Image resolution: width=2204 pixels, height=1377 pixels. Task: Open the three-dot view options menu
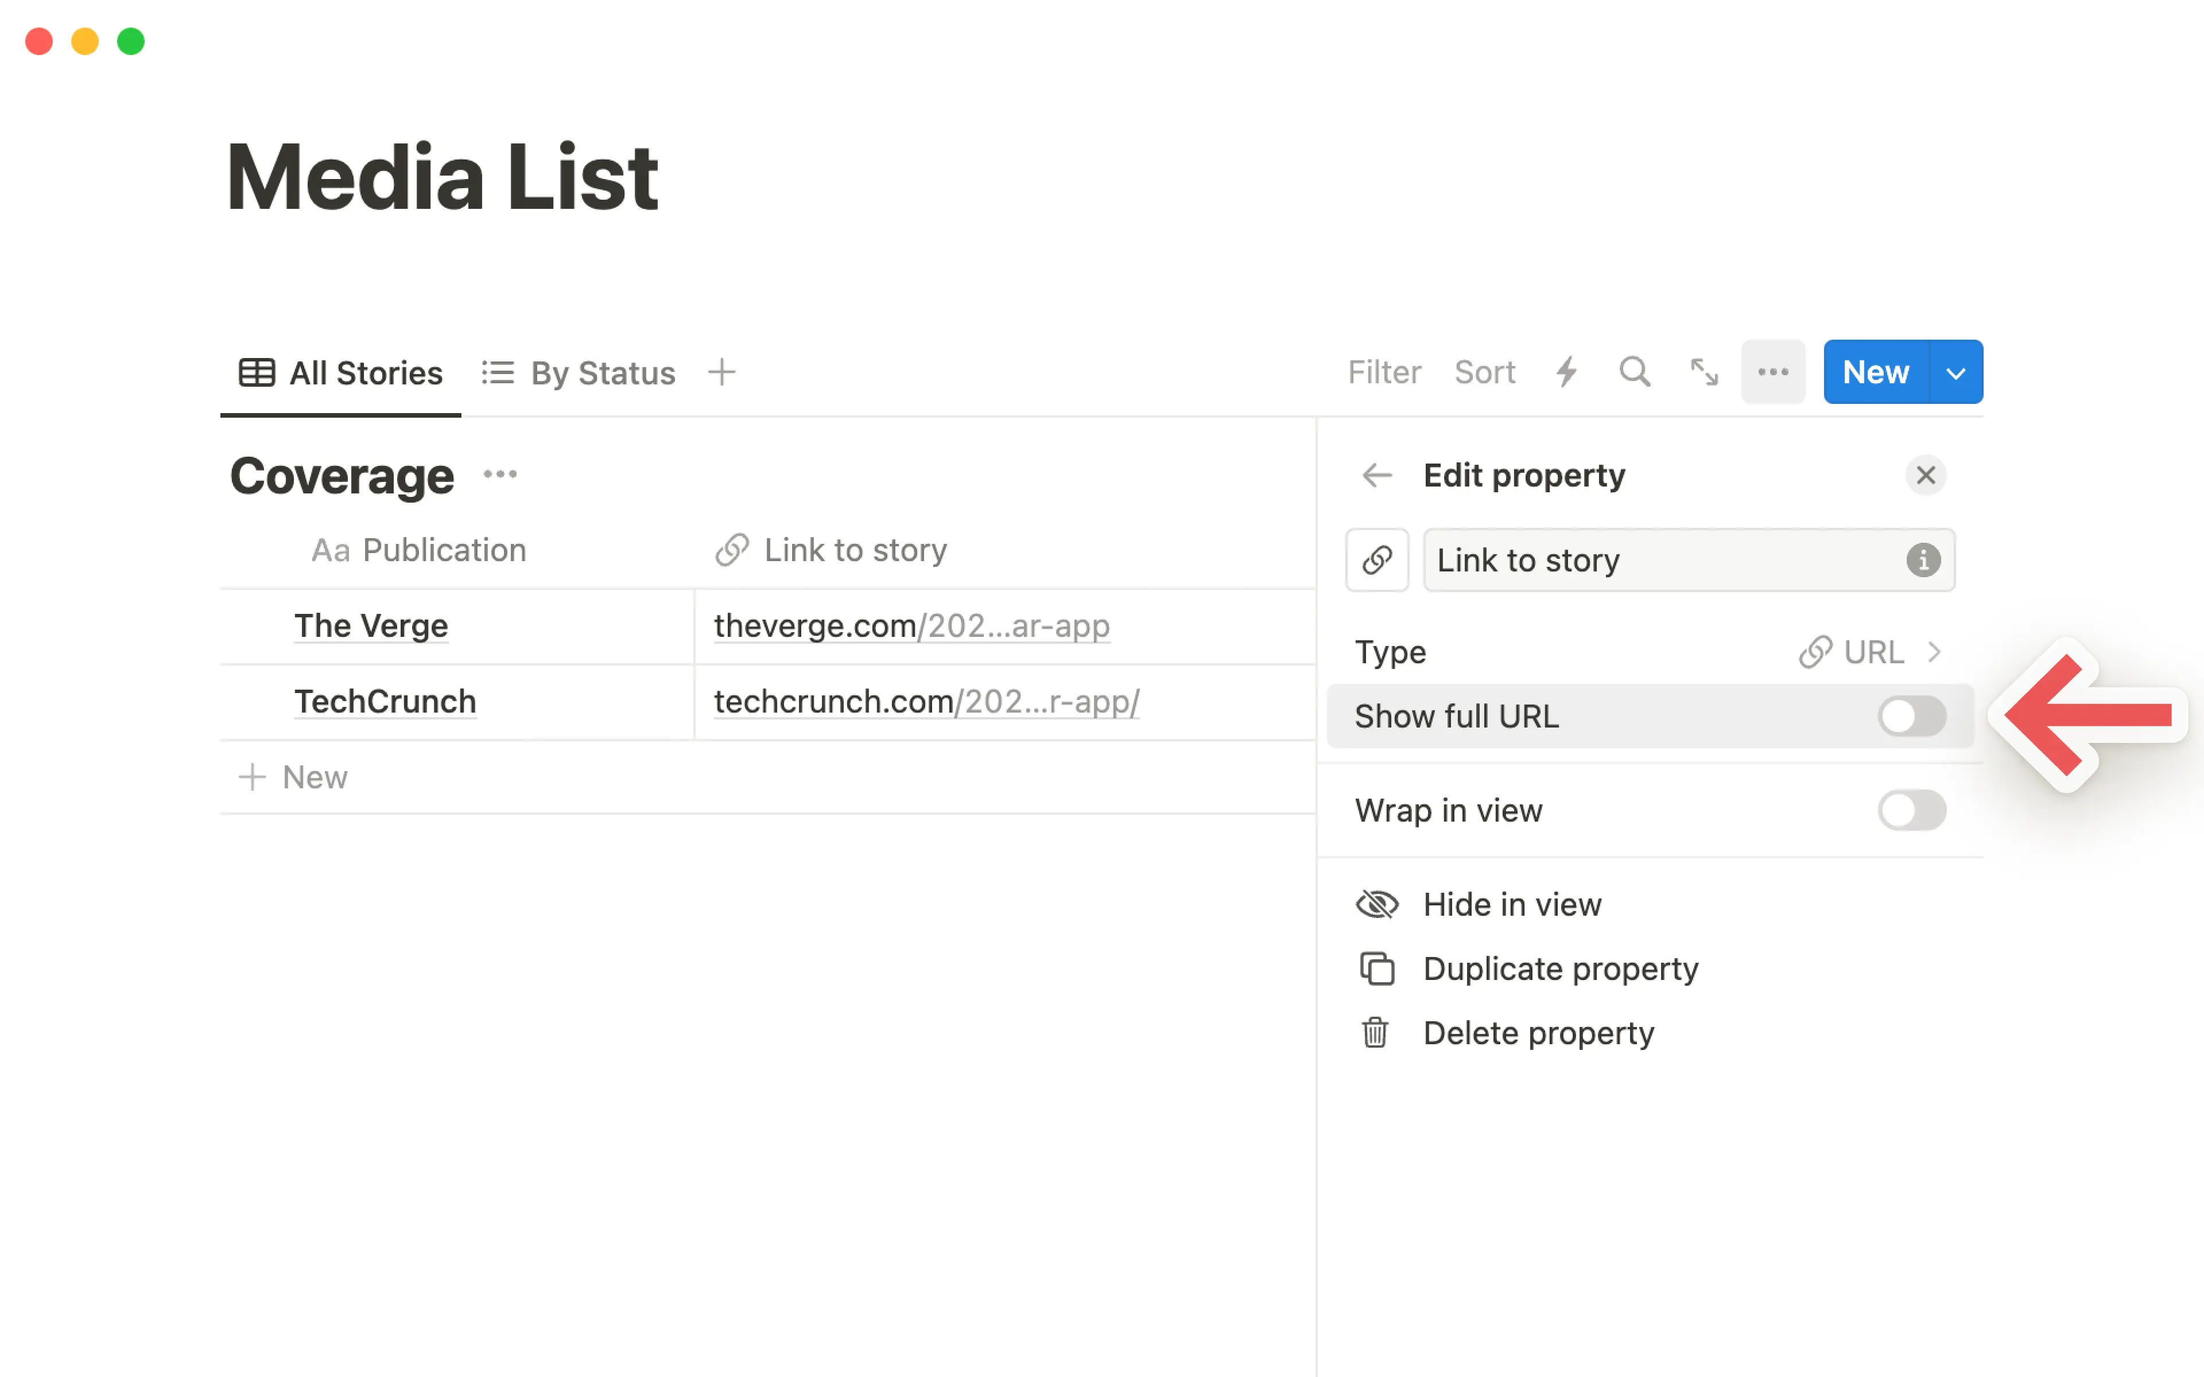click(1772, 372)
